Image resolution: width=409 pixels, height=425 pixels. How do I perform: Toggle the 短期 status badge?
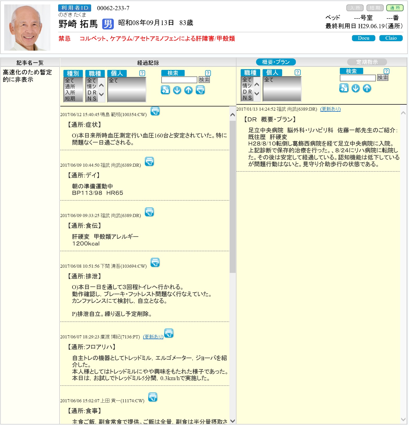click(375, 8)
